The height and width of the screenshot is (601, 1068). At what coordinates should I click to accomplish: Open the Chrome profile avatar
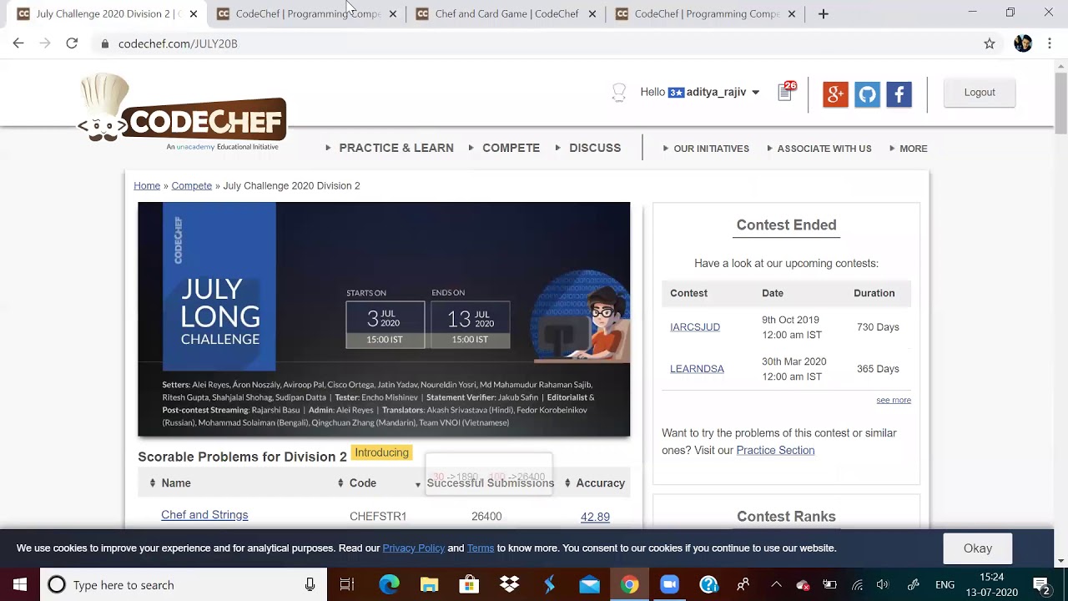(1023, 43)
